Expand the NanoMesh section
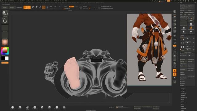Viewport: 197px width, 111px height. pyautogui.click(x=183, y=92)
